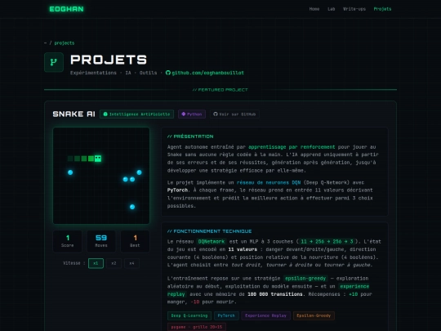The height and width of the screenshot is (331, 441).
Task: Click the FONCTIONNEMENT TECHNIQUE heading
Action: coord(209,231)
